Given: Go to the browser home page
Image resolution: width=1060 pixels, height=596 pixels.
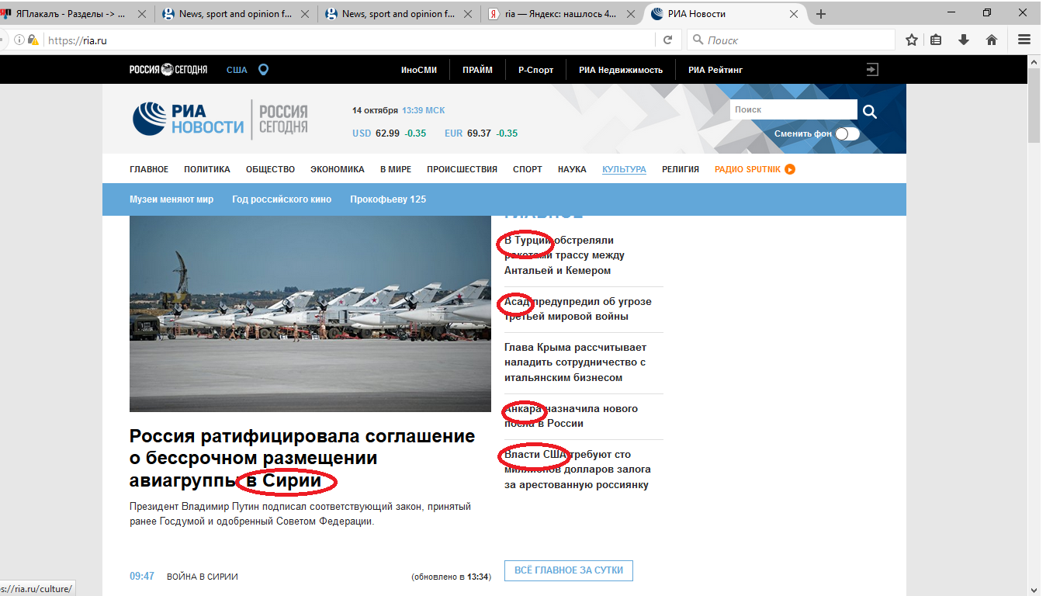Looking at the screenshot, I should pyautogui.click(x=991, y=40).
